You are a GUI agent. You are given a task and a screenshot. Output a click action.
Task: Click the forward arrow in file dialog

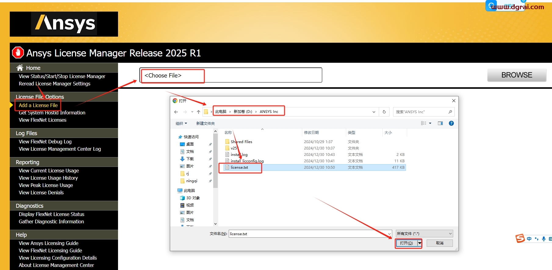(x=185, y=112)
